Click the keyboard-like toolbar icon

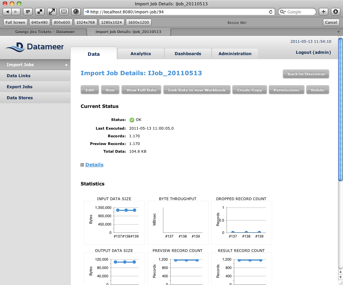click(64, 12)
